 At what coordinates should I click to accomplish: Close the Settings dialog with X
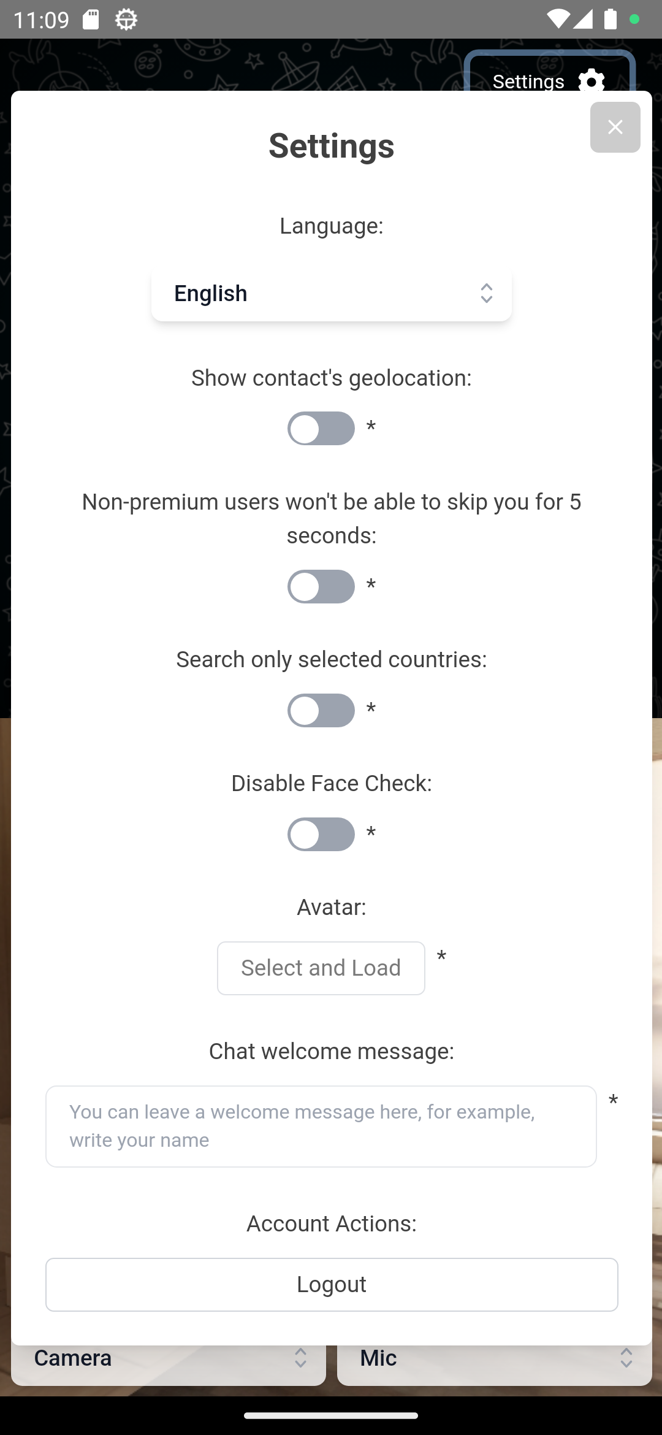tap(615, 127)
